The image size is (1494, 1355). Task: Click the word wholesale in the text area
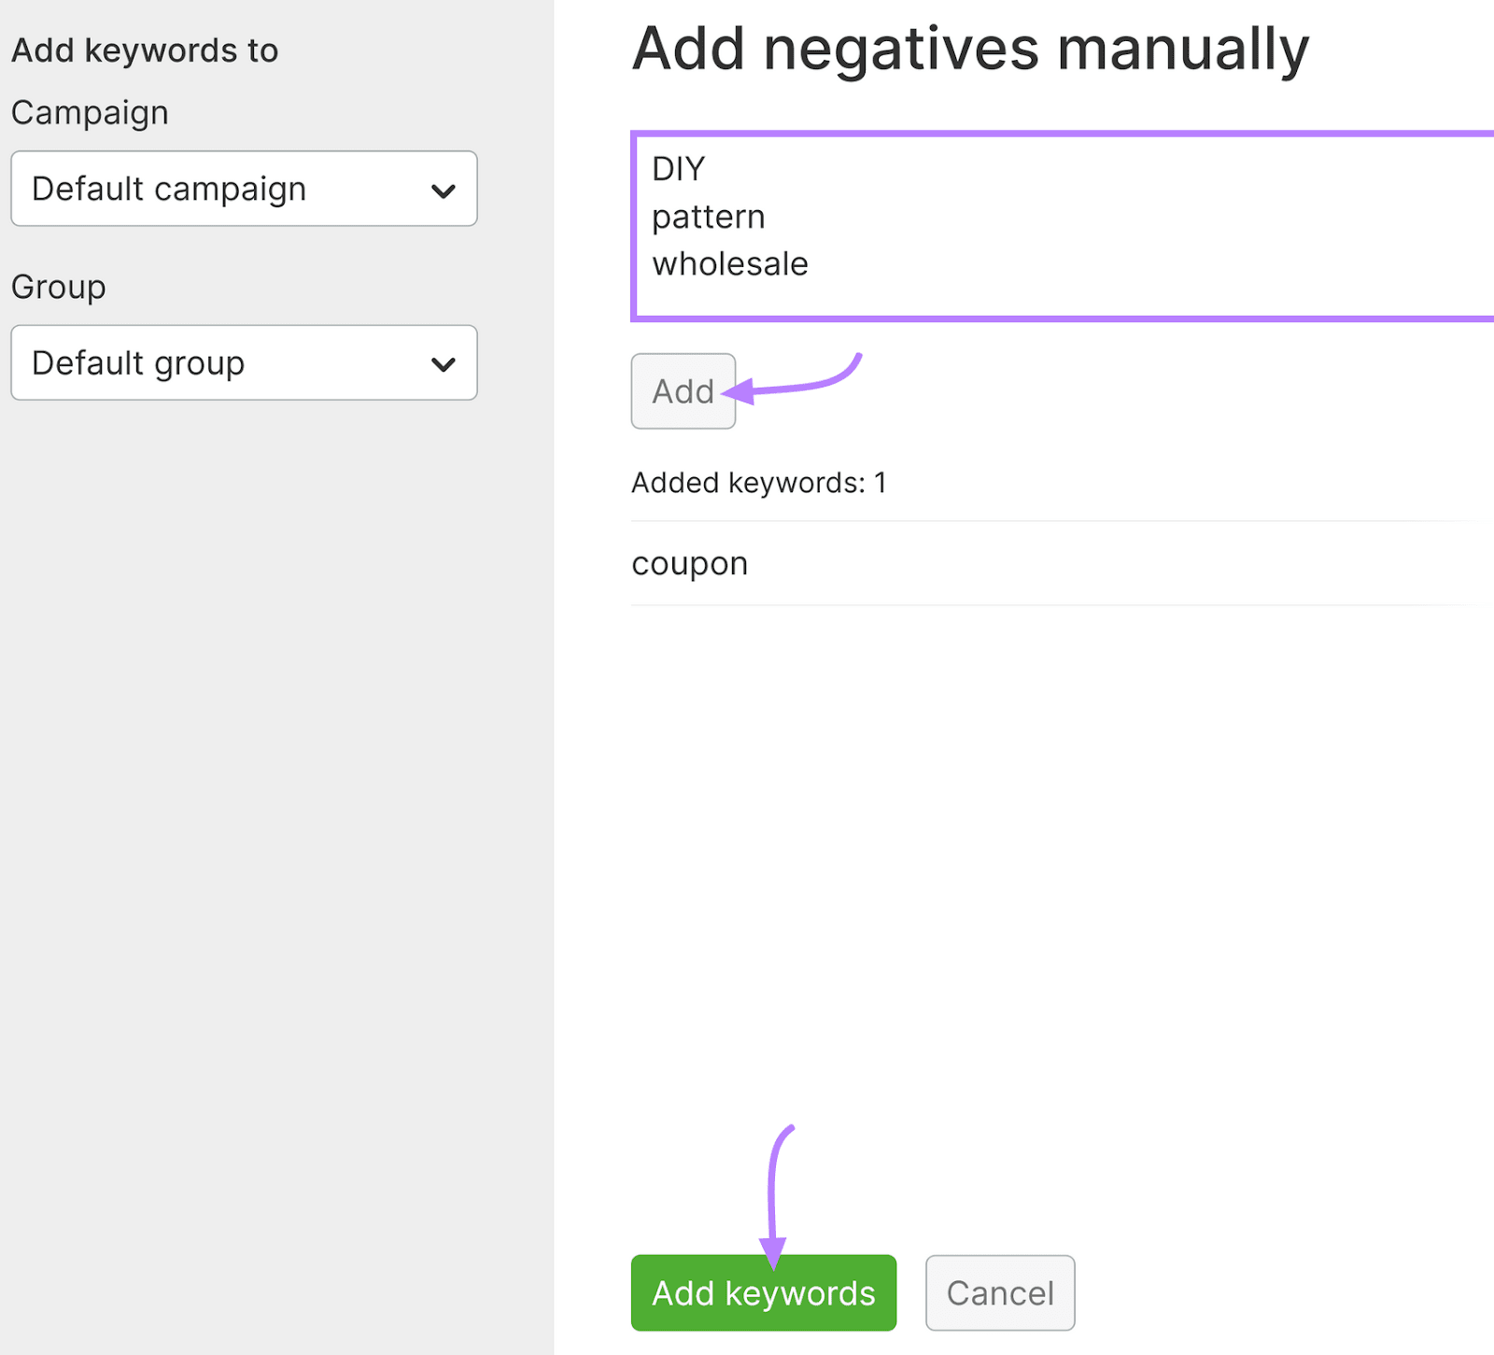click(x=729, y=263)
